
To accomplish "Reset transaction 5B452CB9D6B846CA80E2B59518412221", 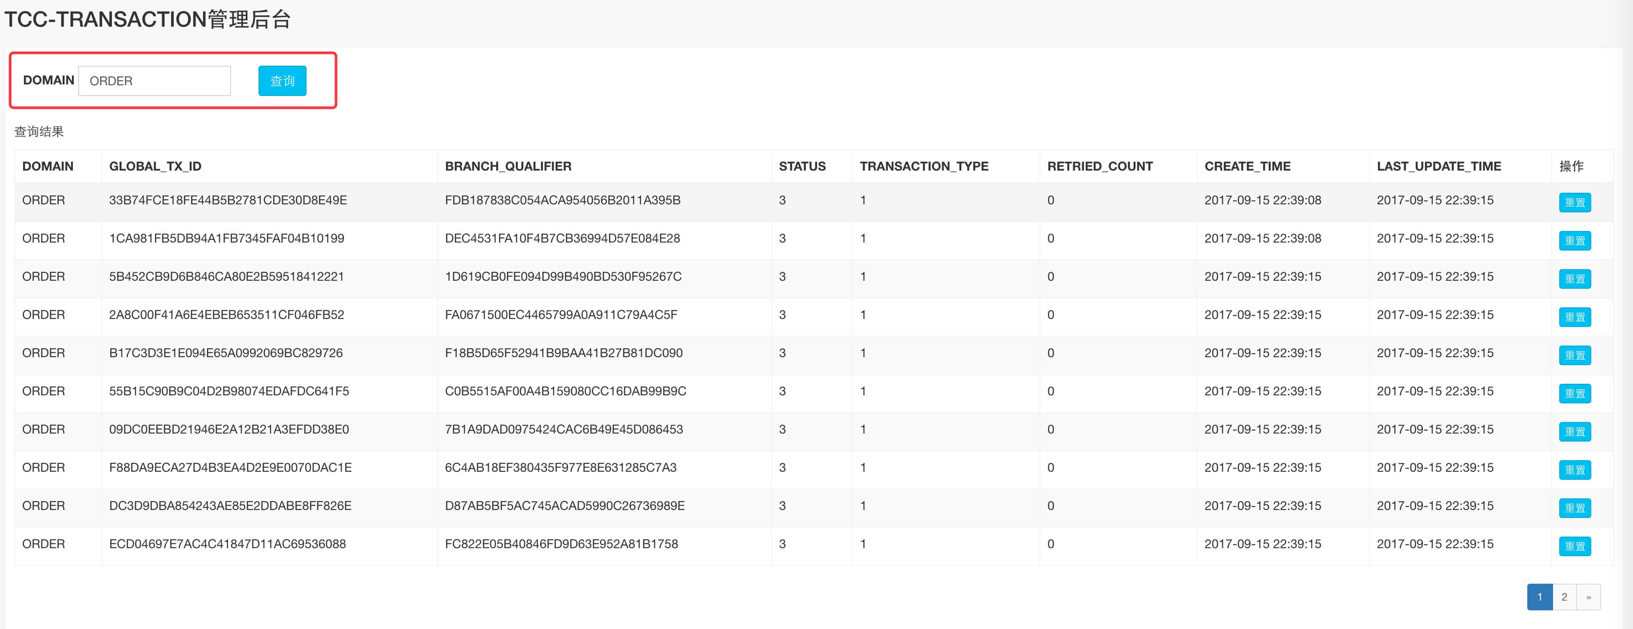I will (1575, 279).
